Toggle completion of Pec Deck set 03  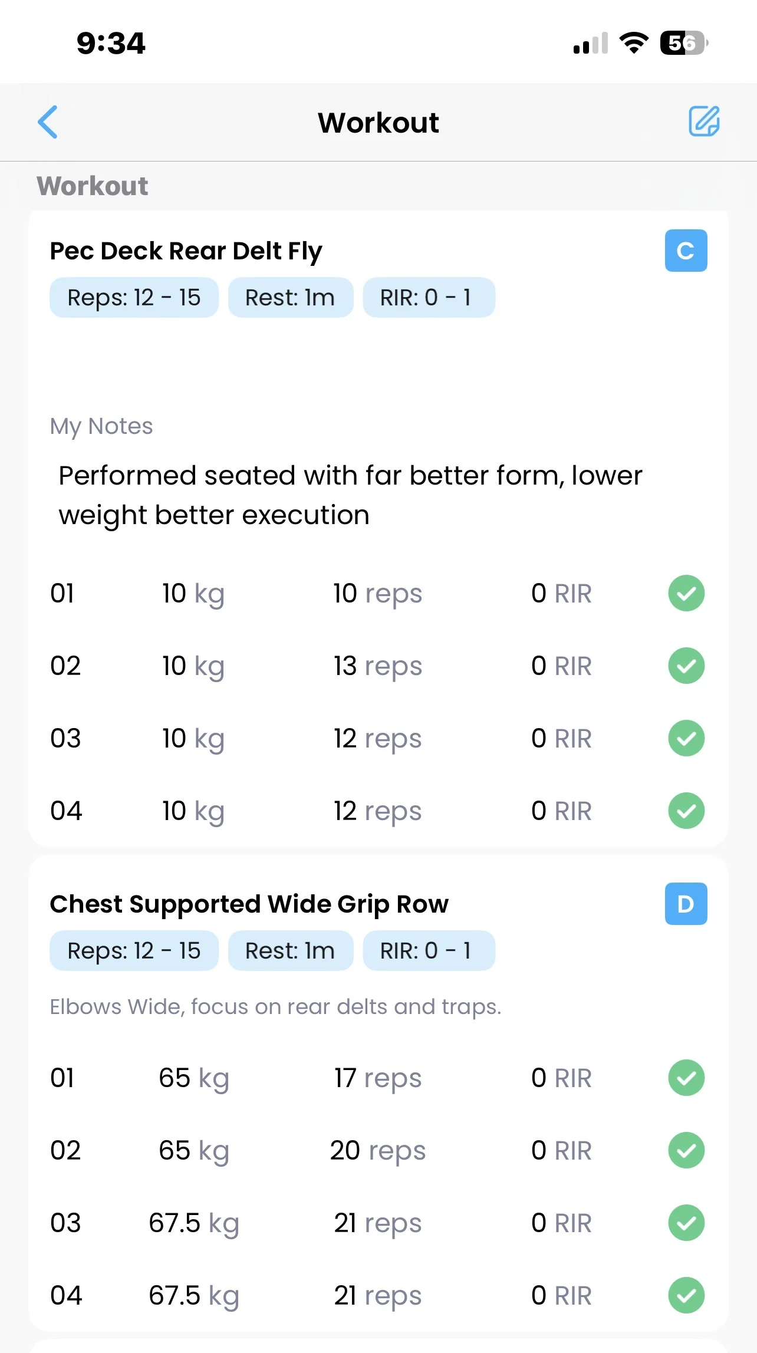686,738
